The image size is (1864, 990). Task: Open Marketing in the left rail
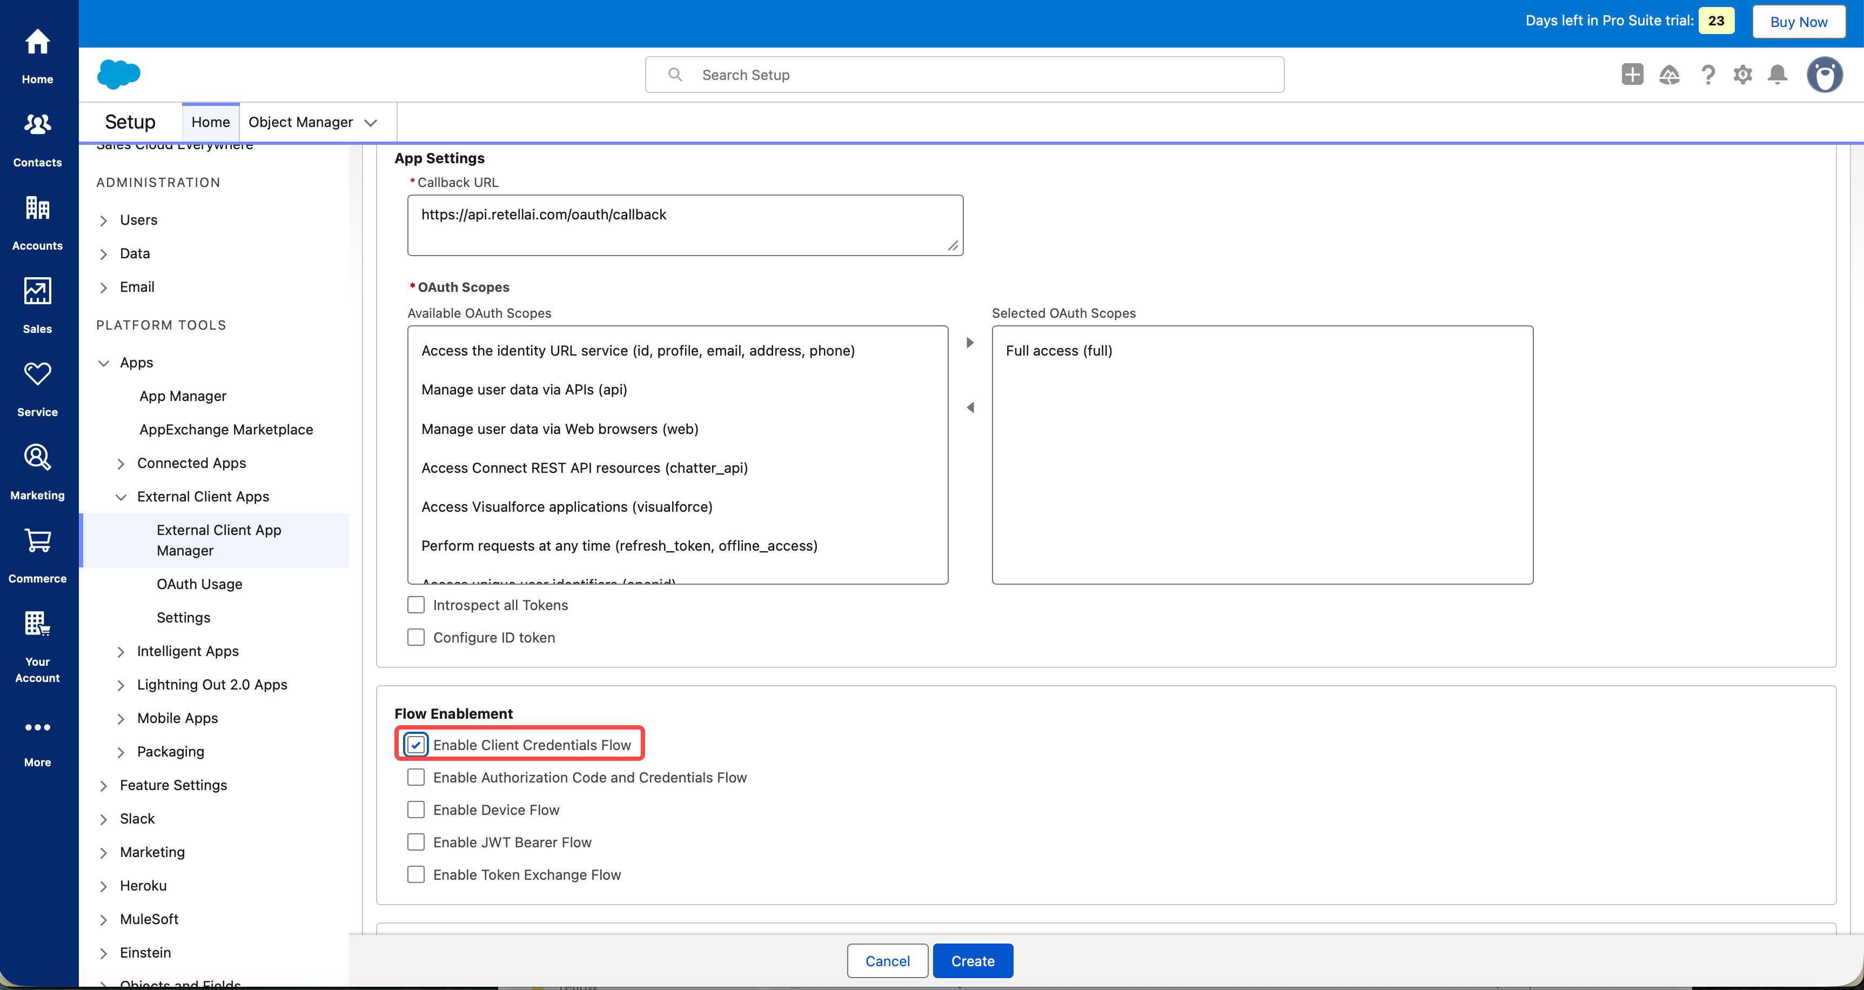tap(38, 472)
